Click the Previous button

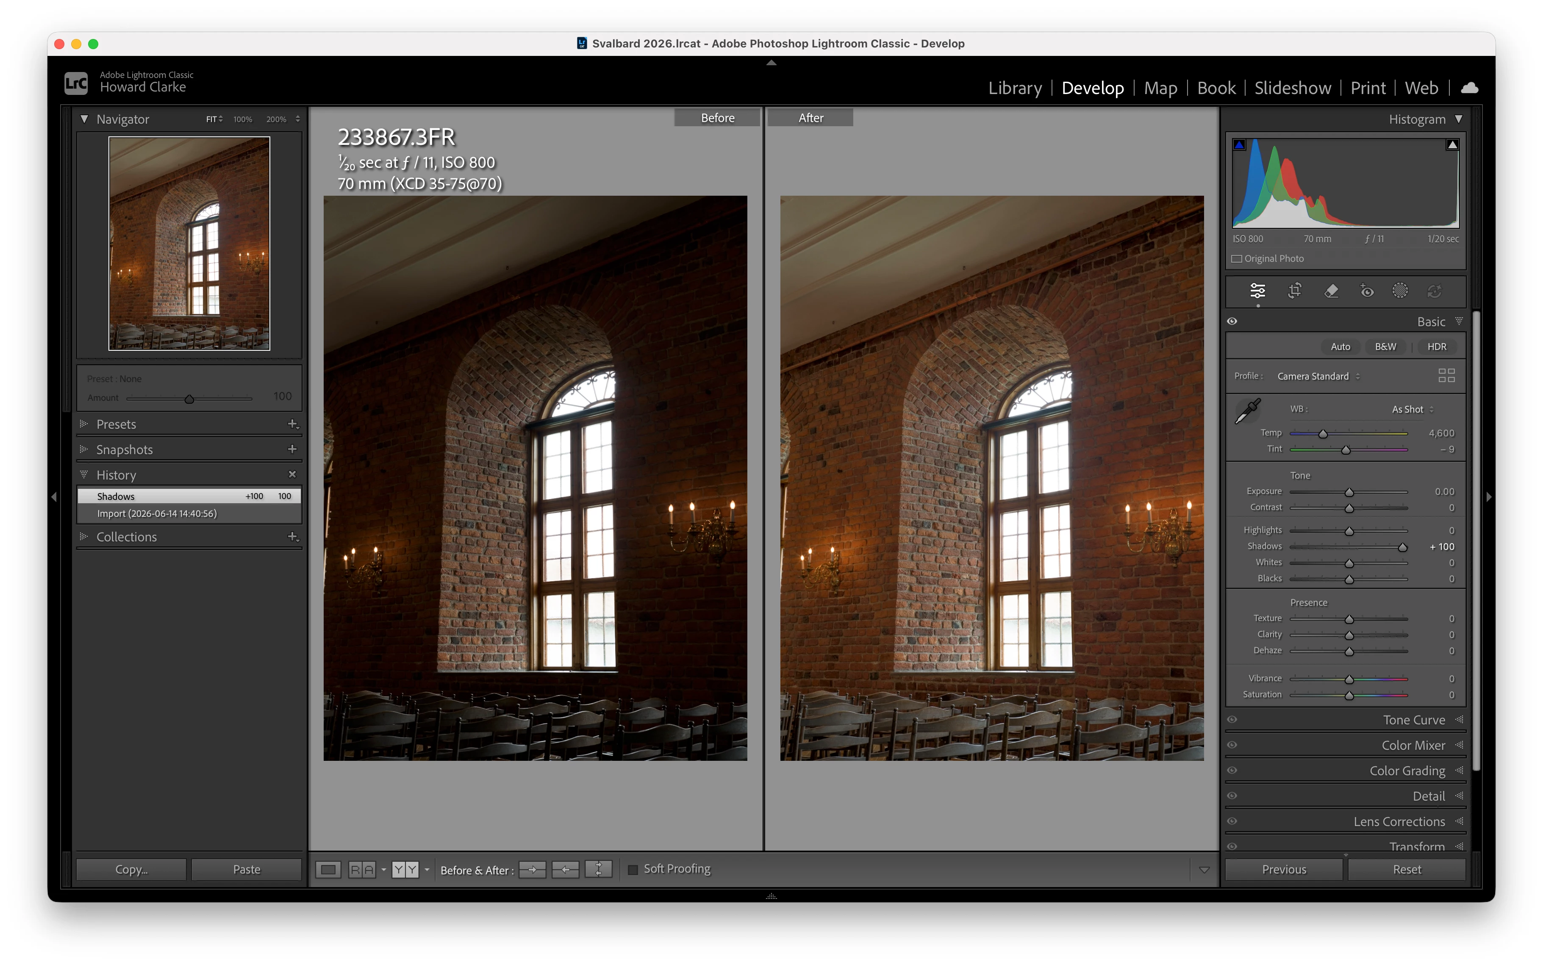[1284, 869]
